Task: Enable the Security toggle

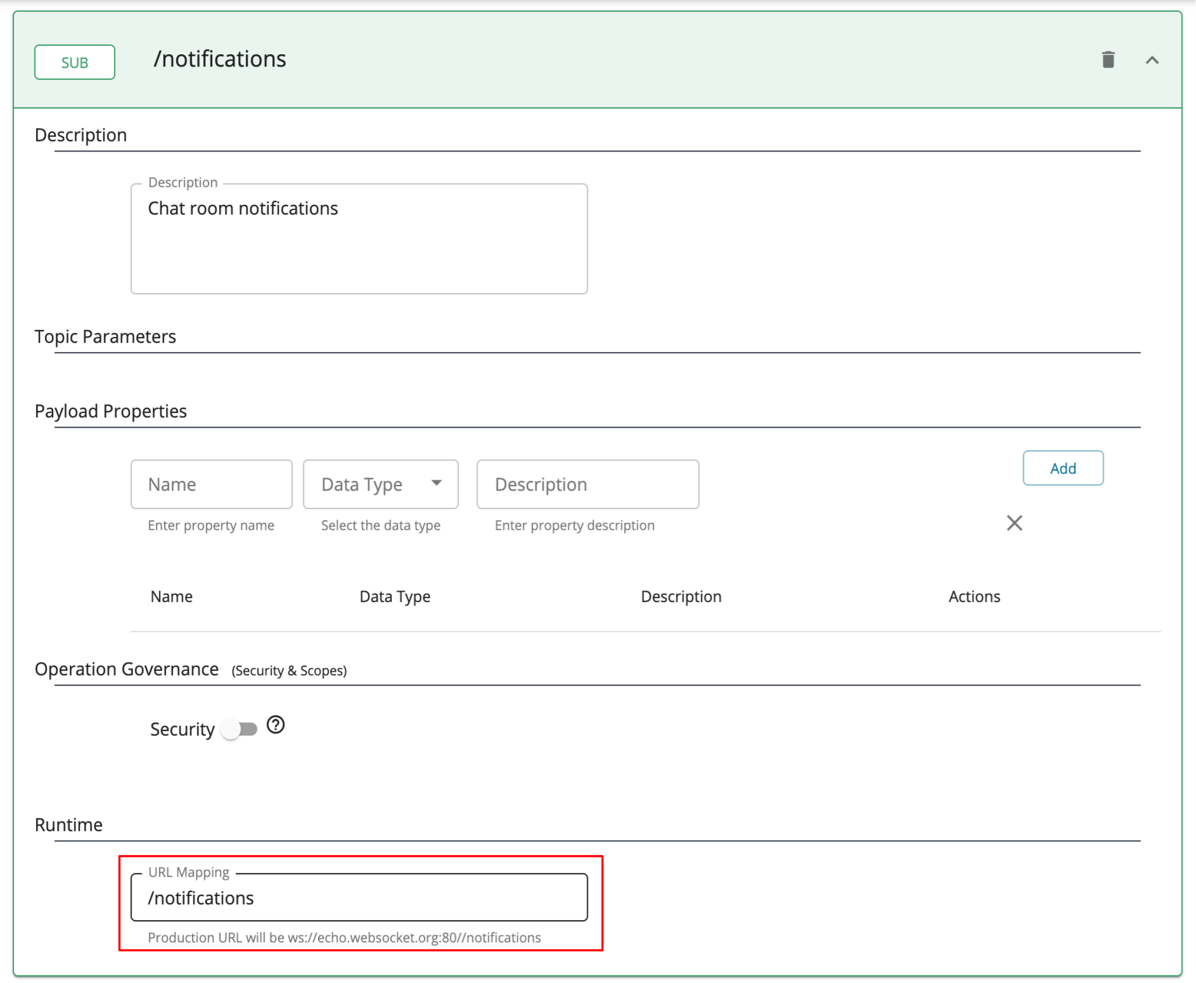Action: [240, 729]
